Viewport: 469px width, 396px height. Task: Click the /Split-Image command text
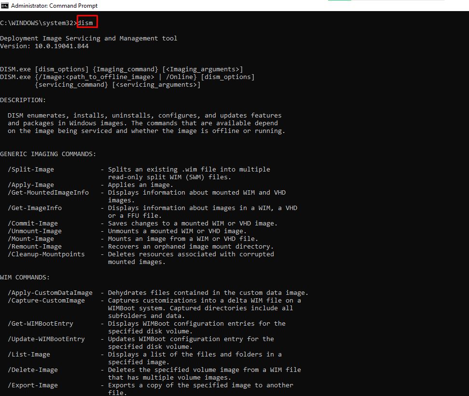[31, 170]
